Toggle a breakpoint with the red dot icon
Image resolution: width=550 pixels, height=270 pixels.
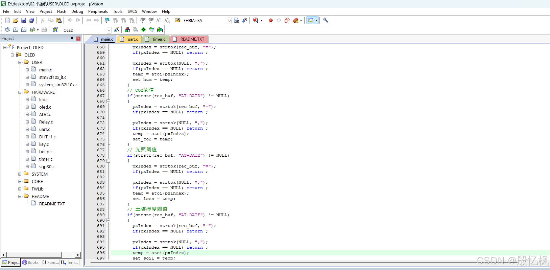(x=271, y=20)
